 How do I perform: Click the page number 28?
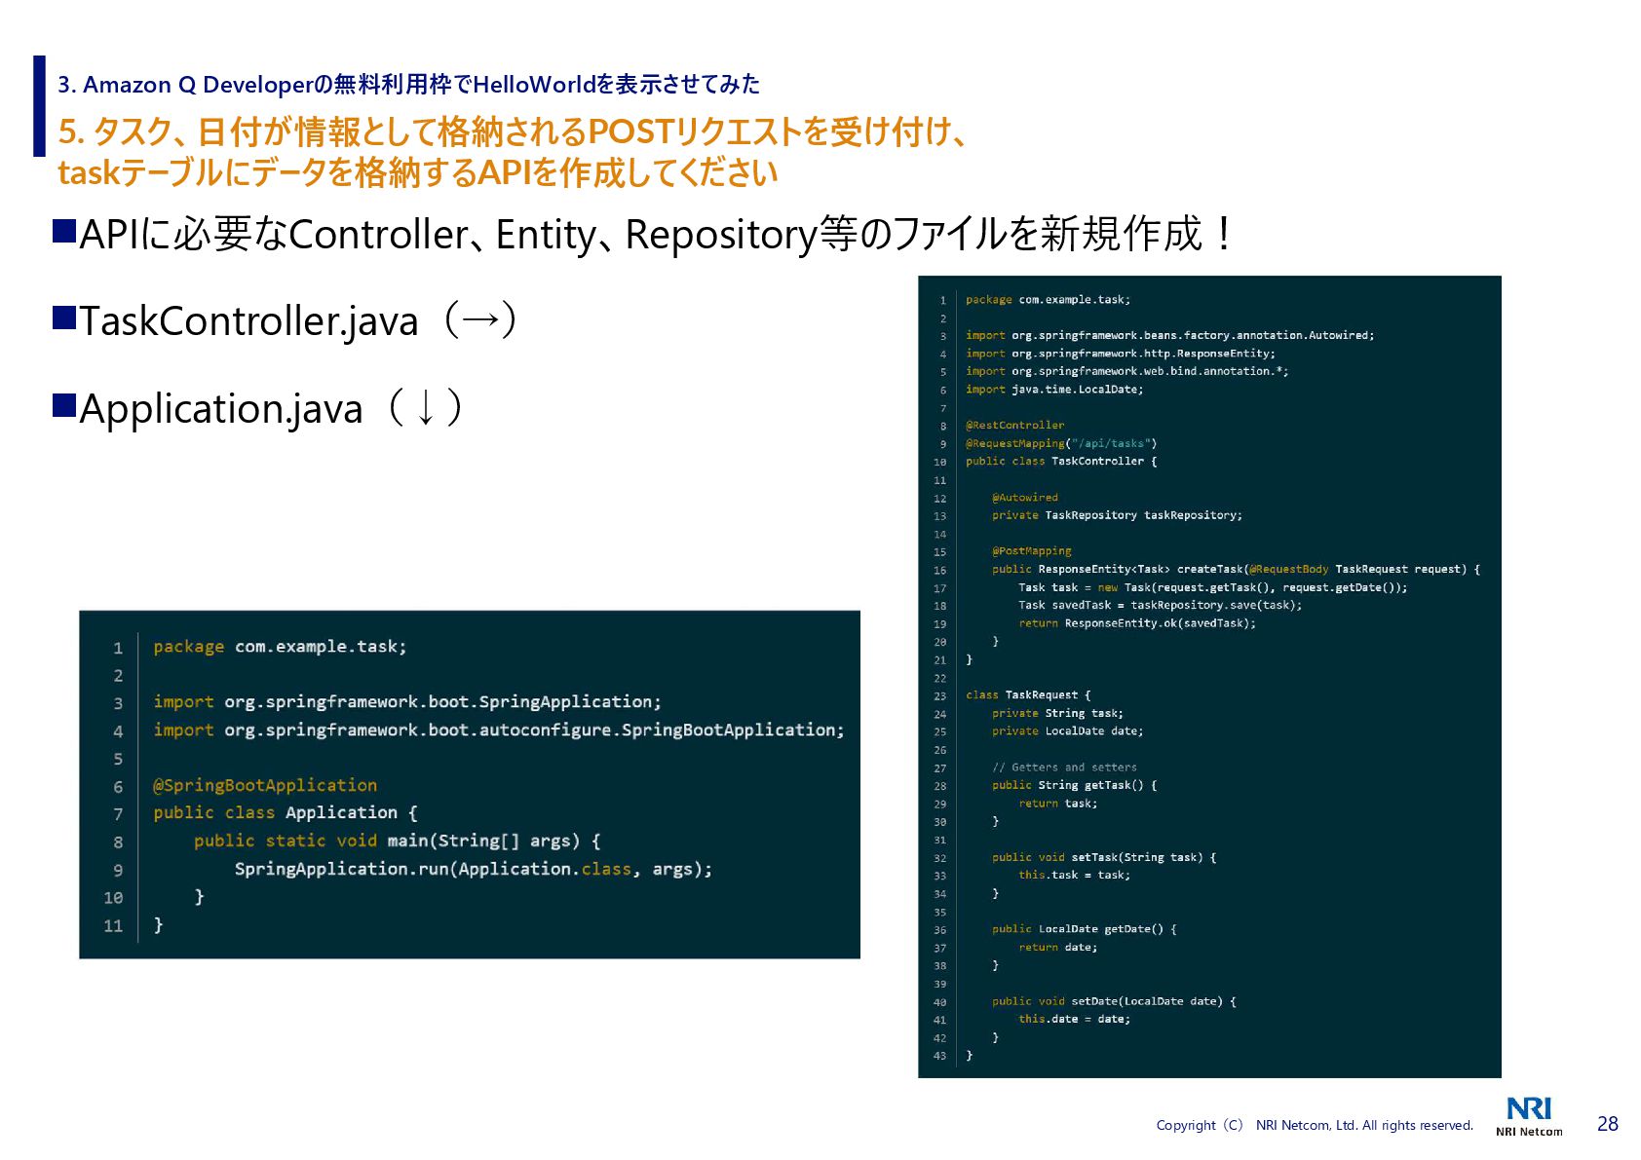point(1608,1124)
